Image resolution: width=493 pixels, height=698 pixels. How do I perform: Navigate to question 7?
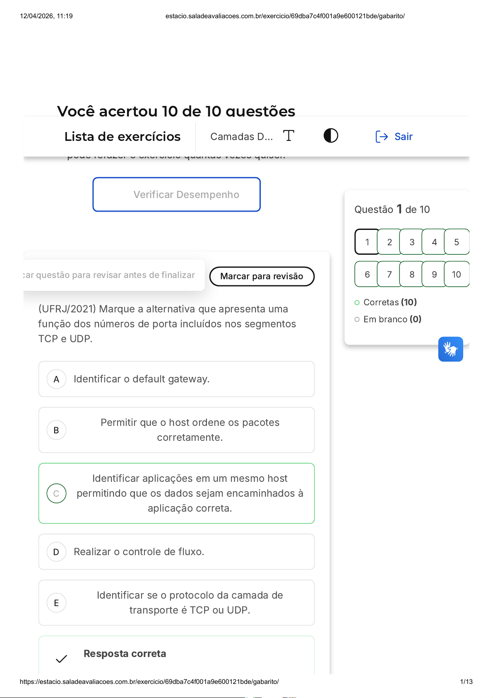coord(389,275)
